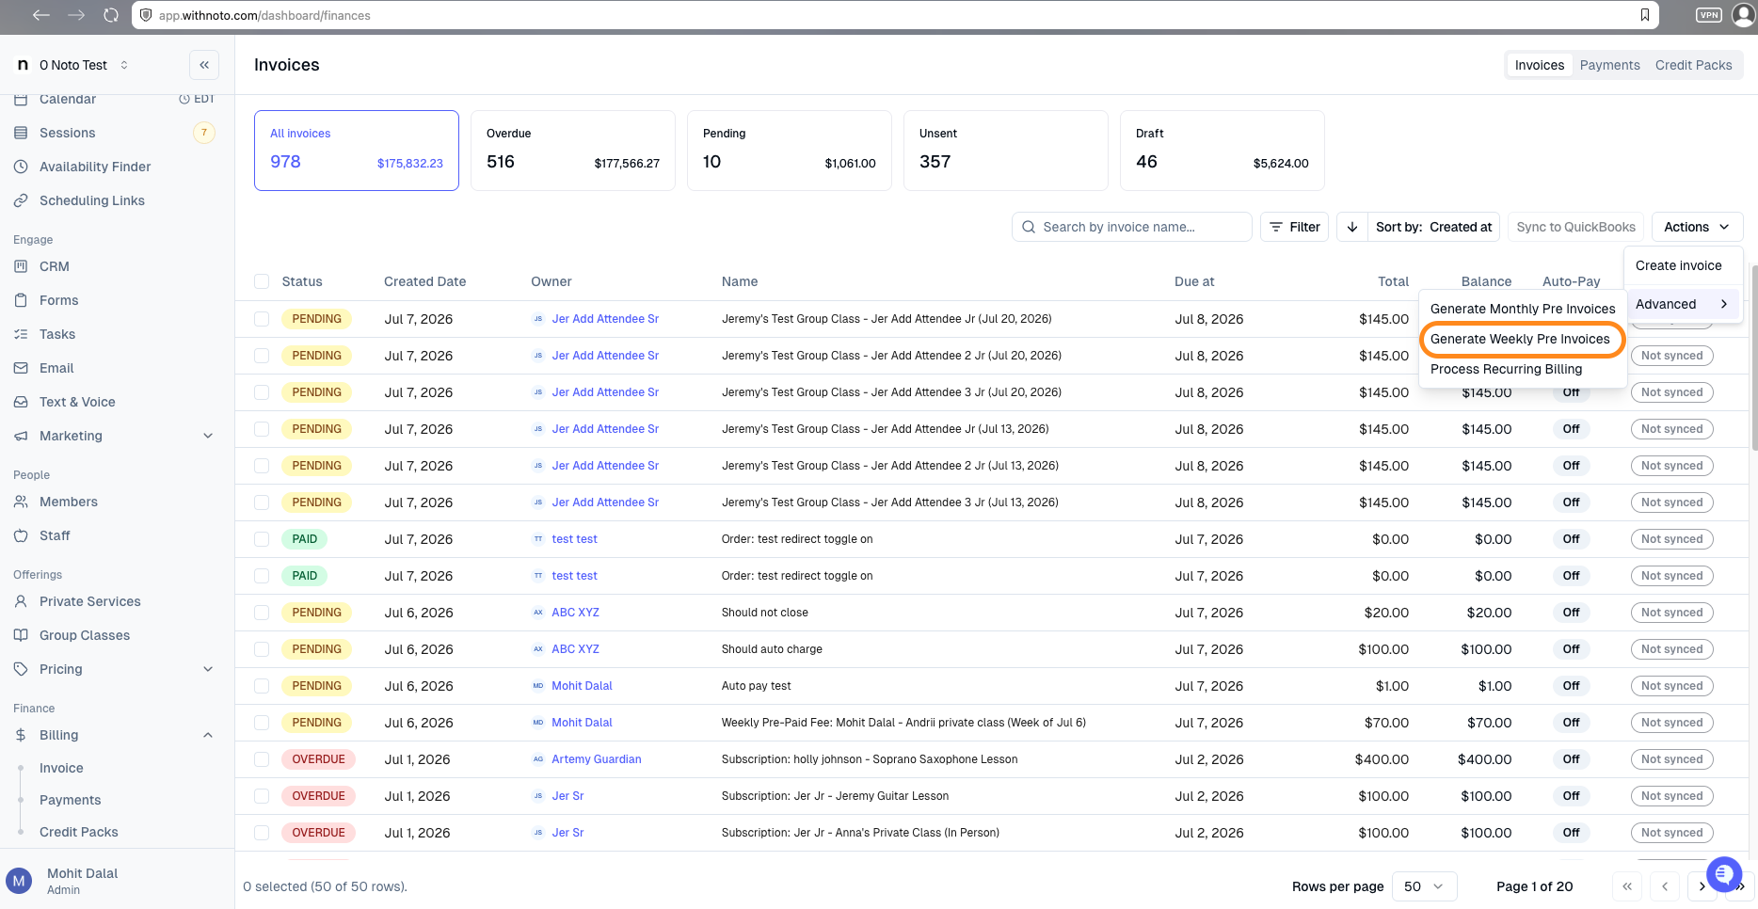This screenshot has width=1758, height=909.
Task: Open Availability Finder clock icon
Action: tap(21, 167)
